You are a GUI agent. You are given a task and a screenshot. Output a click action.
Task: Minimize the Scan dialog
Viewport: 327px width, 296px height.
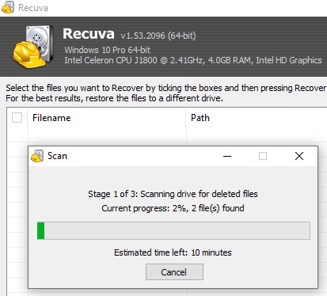[x=227, y=156]
